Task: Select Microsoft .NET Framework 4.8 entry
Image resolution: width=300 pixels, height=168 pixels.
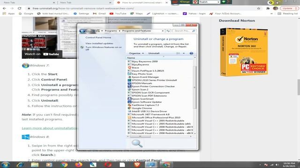Action: click(149, 114)
